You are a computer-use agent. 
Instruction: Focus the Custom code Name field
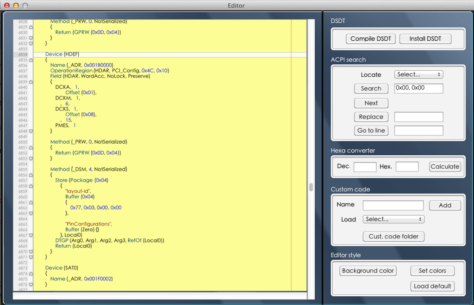coord(393,205)
